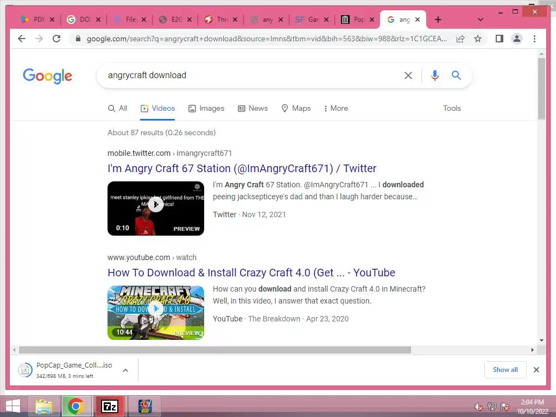Close the active ang tab
This screenshot has height=417, width=556.
point(418,20)
